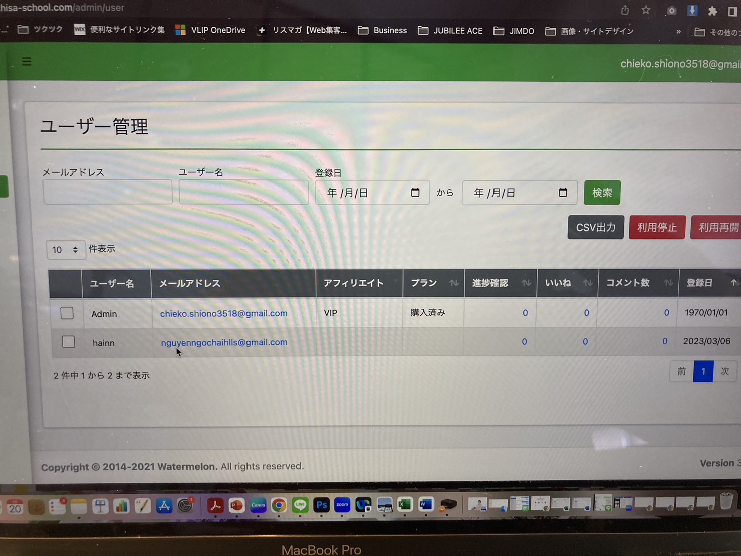Click the 利用再開 button

[x=716, y=227]
